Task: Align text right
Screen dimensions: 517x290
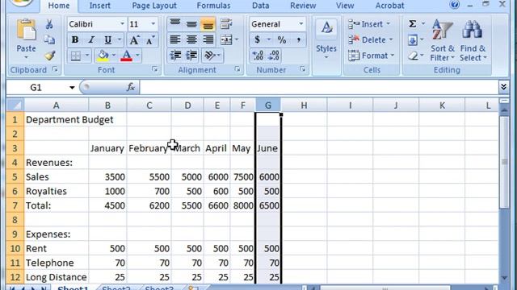Action: (208, 39)
